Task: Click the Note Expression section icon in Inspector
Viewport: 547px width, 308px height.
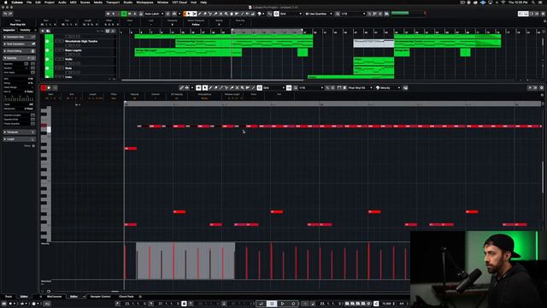Action: pyautogui.click(x=33, y=44)
